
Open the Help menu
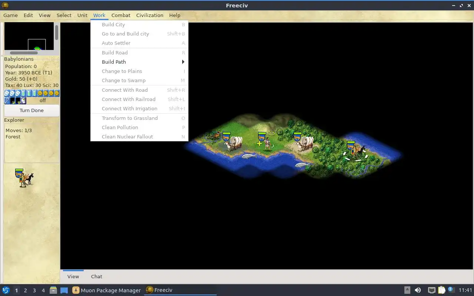[x=175, y=15]
